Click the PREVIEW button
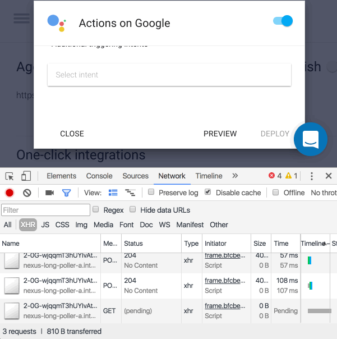The image size is (337, 339). click(x=220, y=134)
